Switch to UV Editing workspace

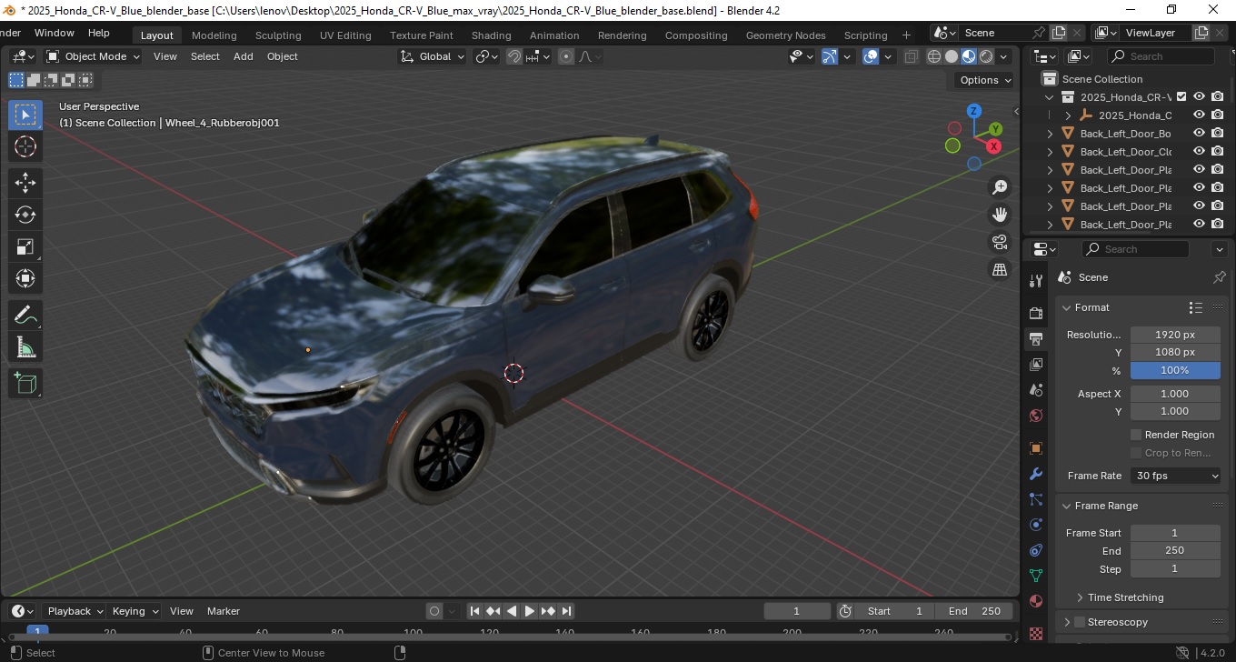(345, 35)
